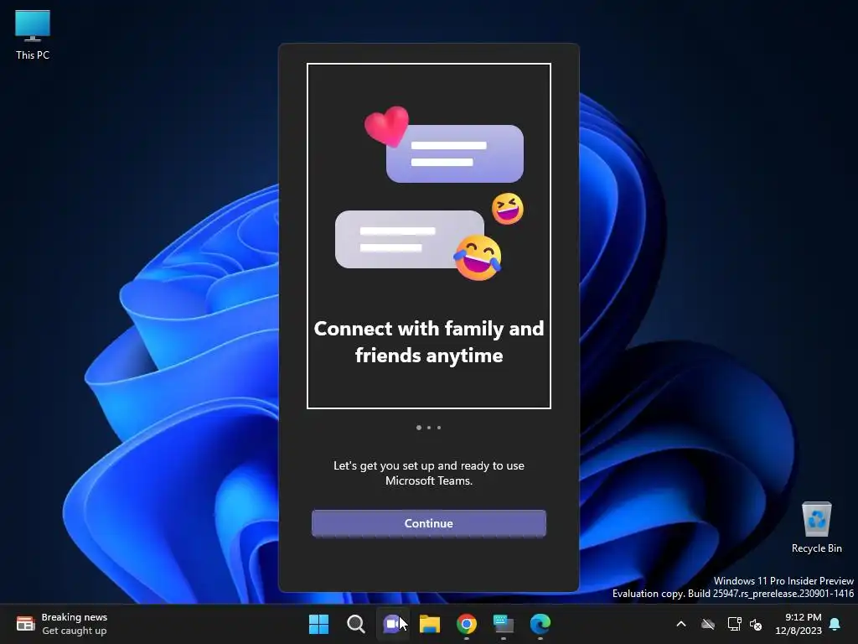Click the Teams Chat taskbar icon
The image size is (858, 644).
coord(392,624)
